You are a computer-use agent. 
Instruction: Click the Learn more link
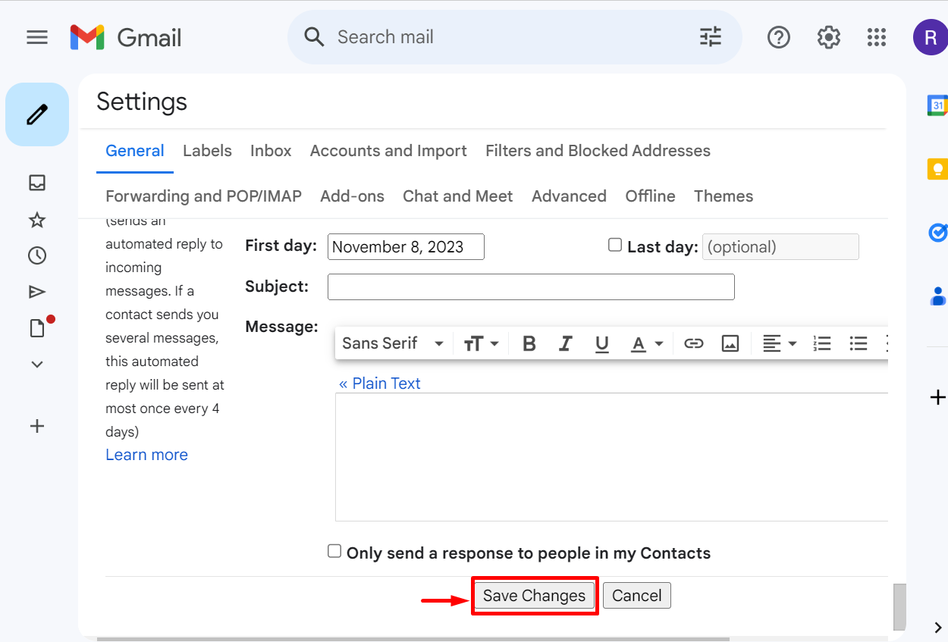(x=146, y=455)
